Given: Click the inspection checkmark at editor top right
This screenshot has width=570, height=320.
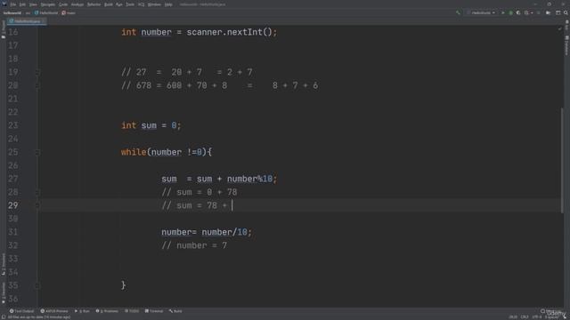Looking at the screenshot, I should pyautogui.click(x=559, y=28).
